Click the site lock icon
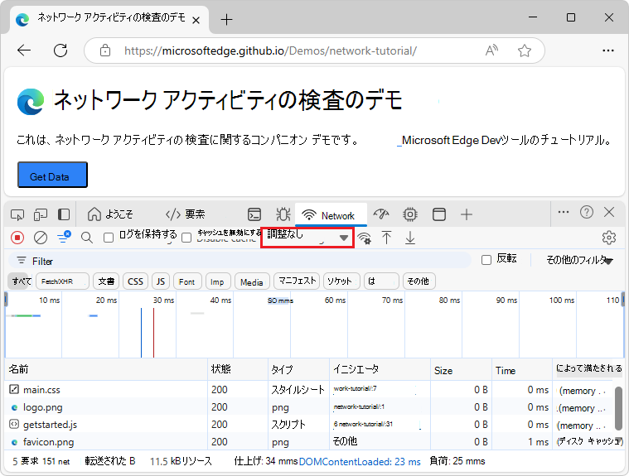Image resolution: width=629 pixels, height=476 pixels. coord(105,50)
